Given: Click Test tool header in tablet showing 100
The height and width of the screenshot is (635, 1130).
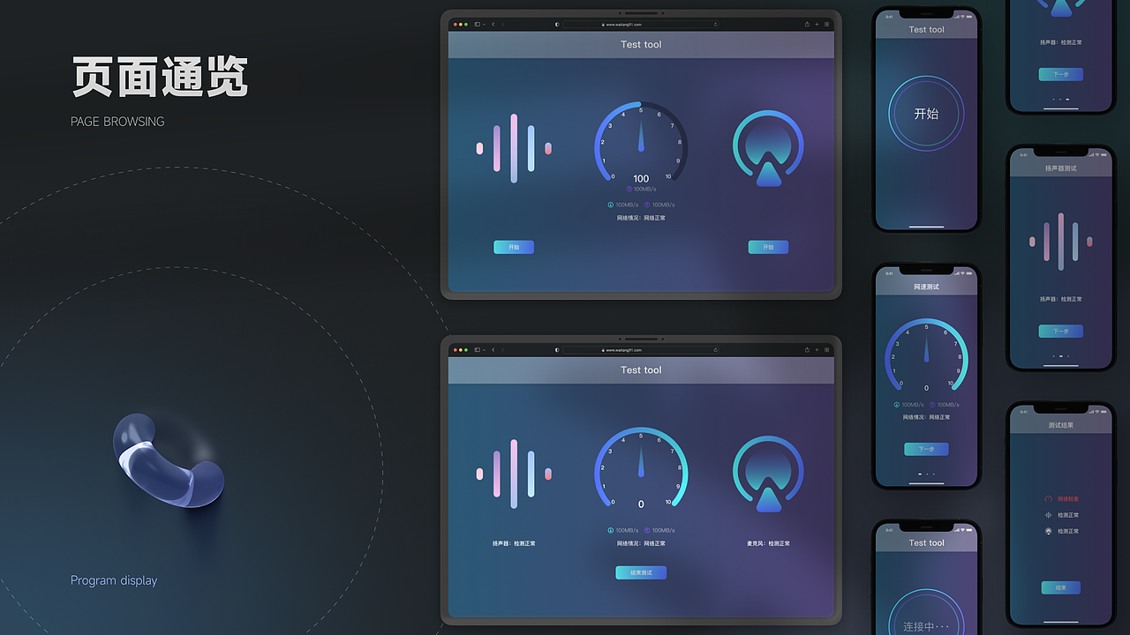Looking at the screenshot, I should [641, 44].
